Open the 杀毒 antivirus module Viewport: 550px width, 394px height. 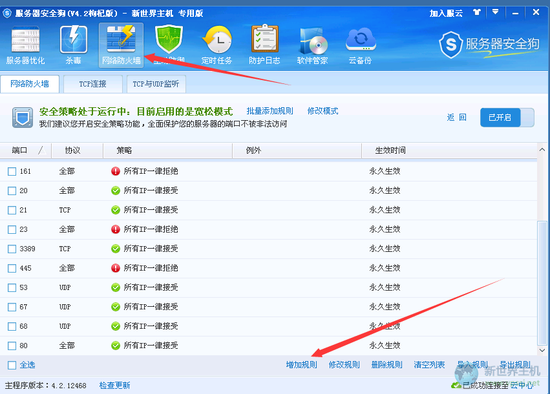pyautogui.click(x=73, y=45)
